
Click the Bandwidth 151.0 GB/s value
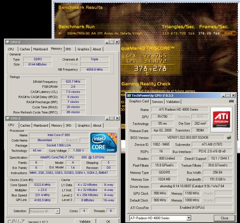[x=218, y=179]
